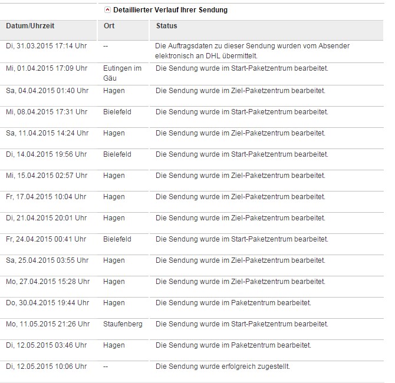Click the status text for 27.04.2015
The image size is (395, 383).
[x=241, y=282]
